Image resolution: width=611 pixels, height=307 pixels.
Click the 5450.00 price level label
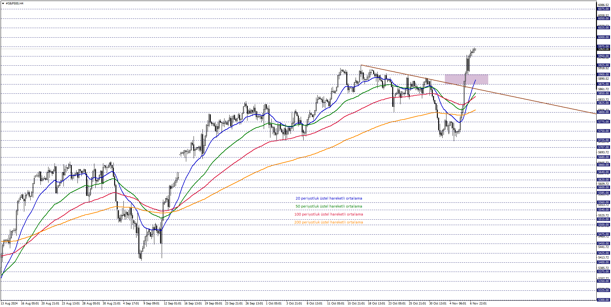click(x=603, y=244)
